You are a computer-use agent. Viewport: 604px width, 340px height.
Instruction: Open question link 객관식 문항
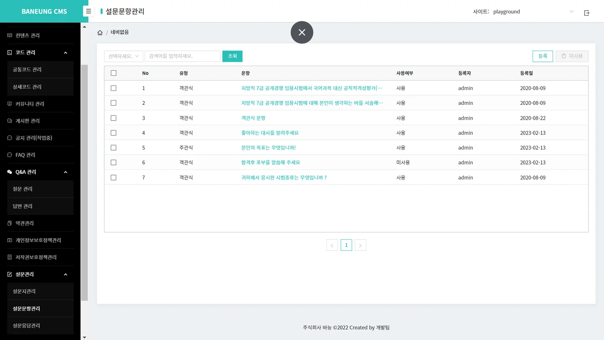coord(253,118)
